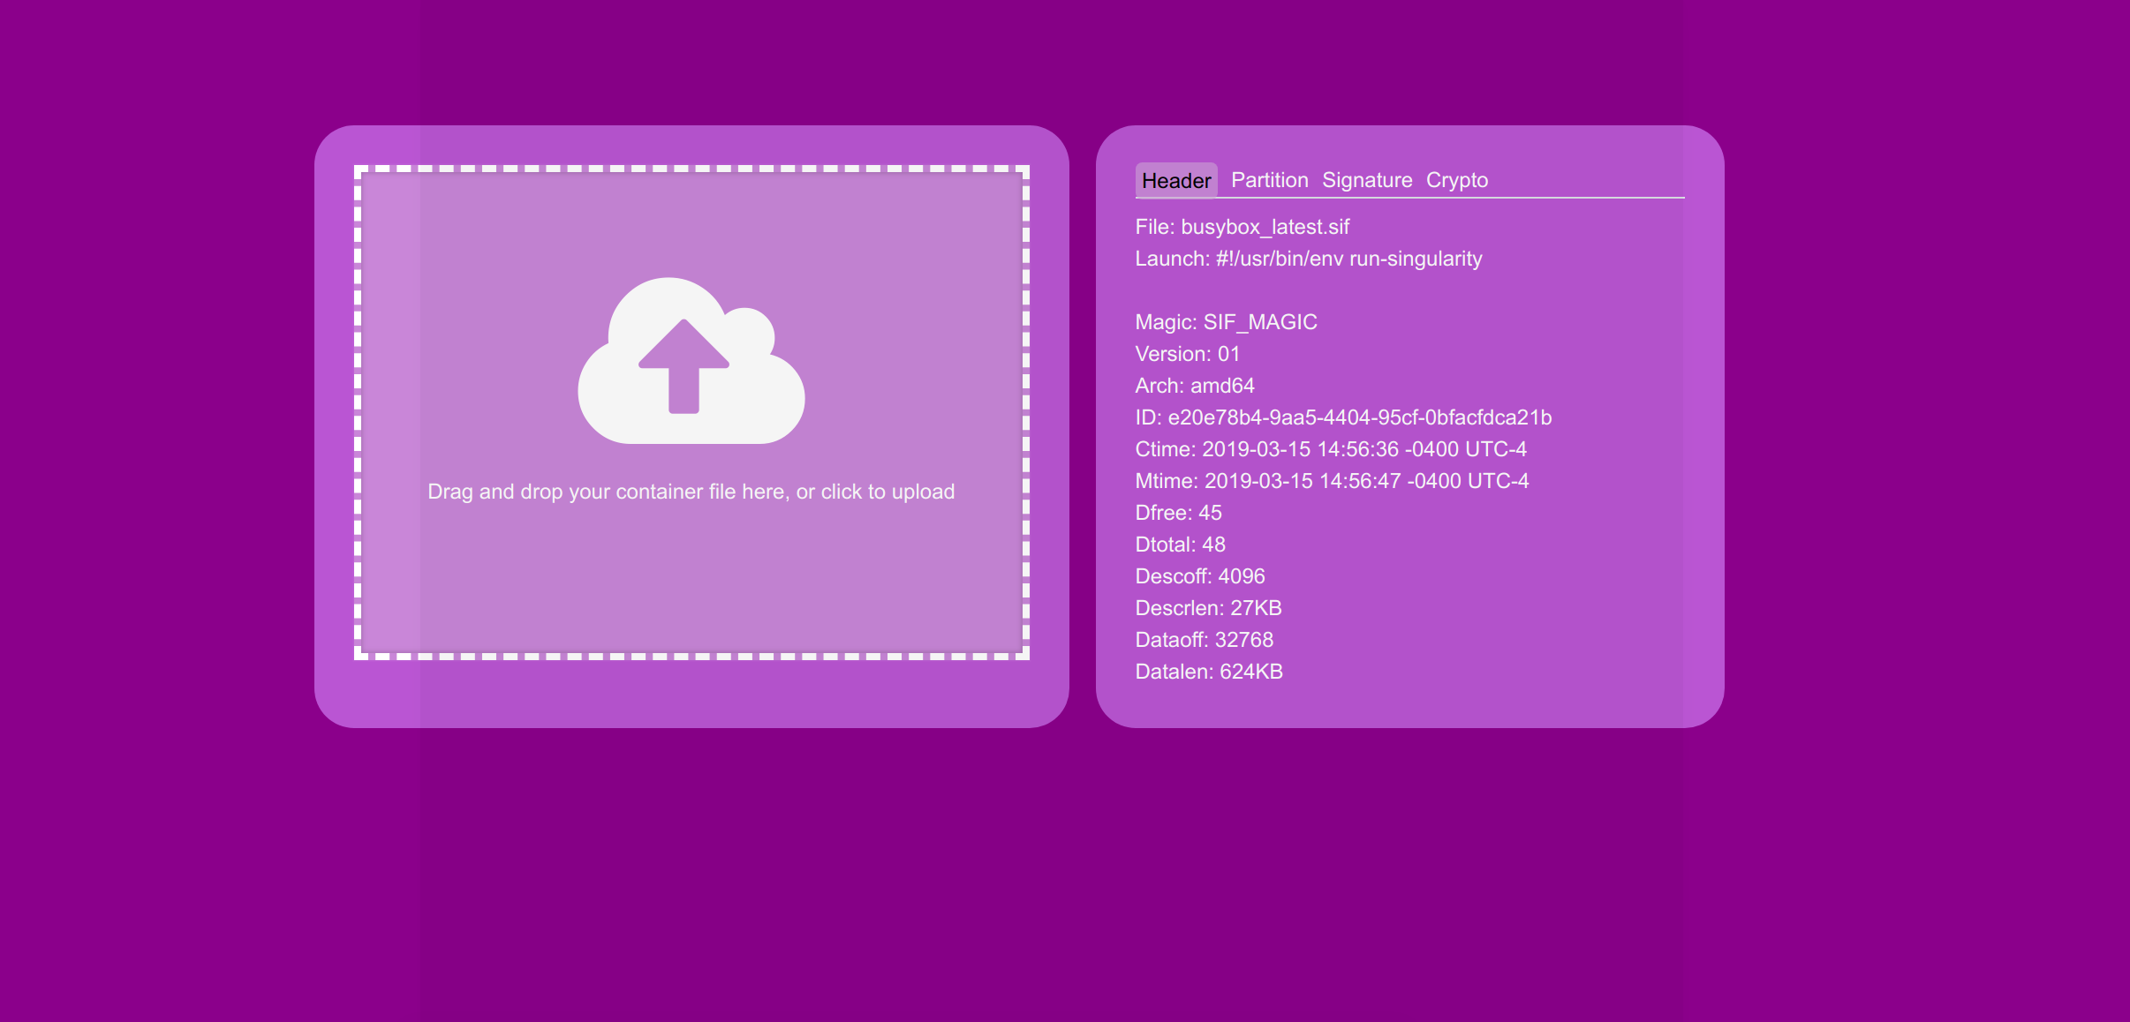Click the Dataoff: 32768 entry
The image size is (2130, 1022).
[1204, 640]
